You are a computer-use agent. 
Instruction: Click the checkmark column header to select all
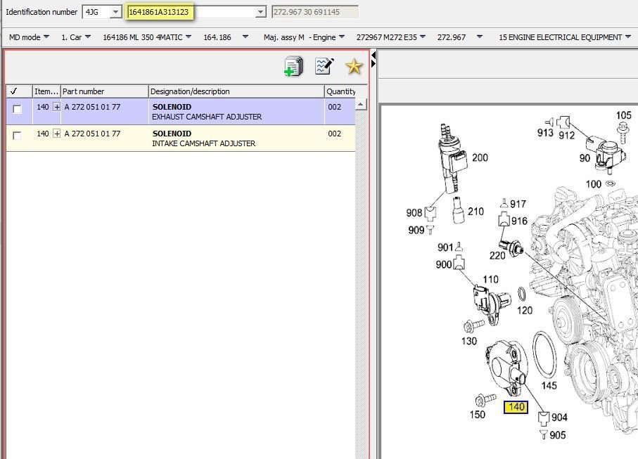18,91
